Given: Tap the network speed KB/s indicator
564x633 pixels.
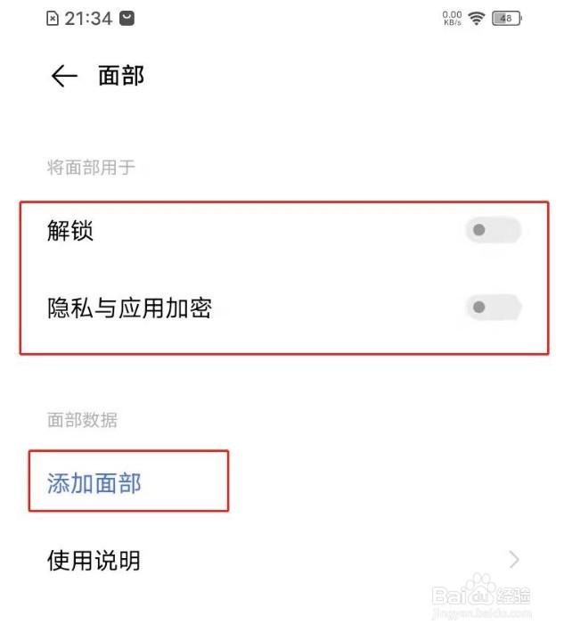Looking at the screenshot, I should [x=453, y=19].
